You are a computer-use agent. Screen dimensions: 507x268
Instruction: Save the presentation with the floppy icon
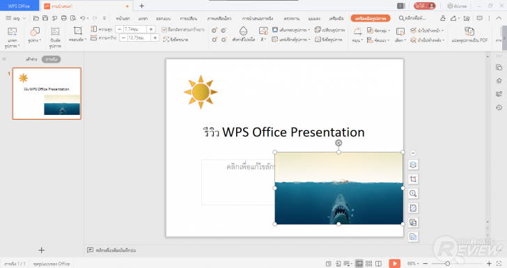(x=45, y=18)
